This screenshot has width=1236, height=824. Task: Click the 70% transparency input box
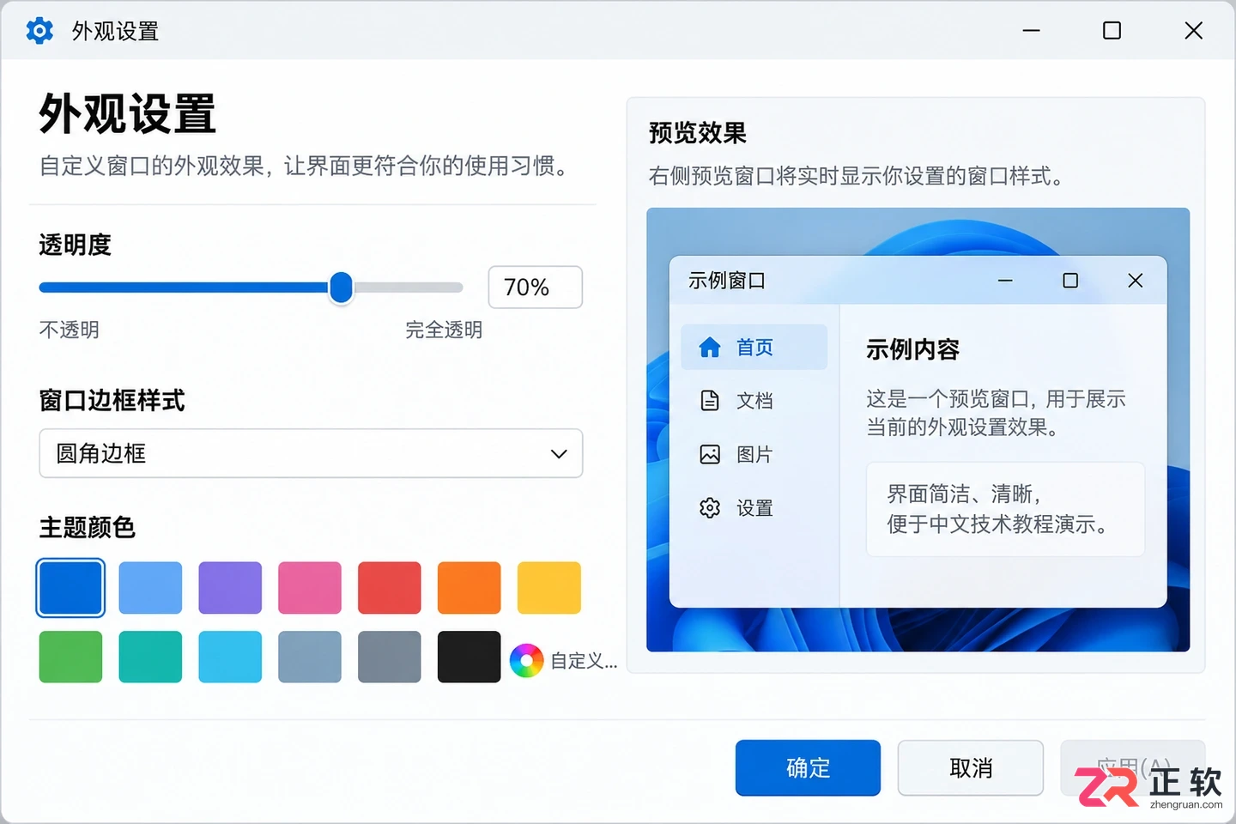point(536,287)
